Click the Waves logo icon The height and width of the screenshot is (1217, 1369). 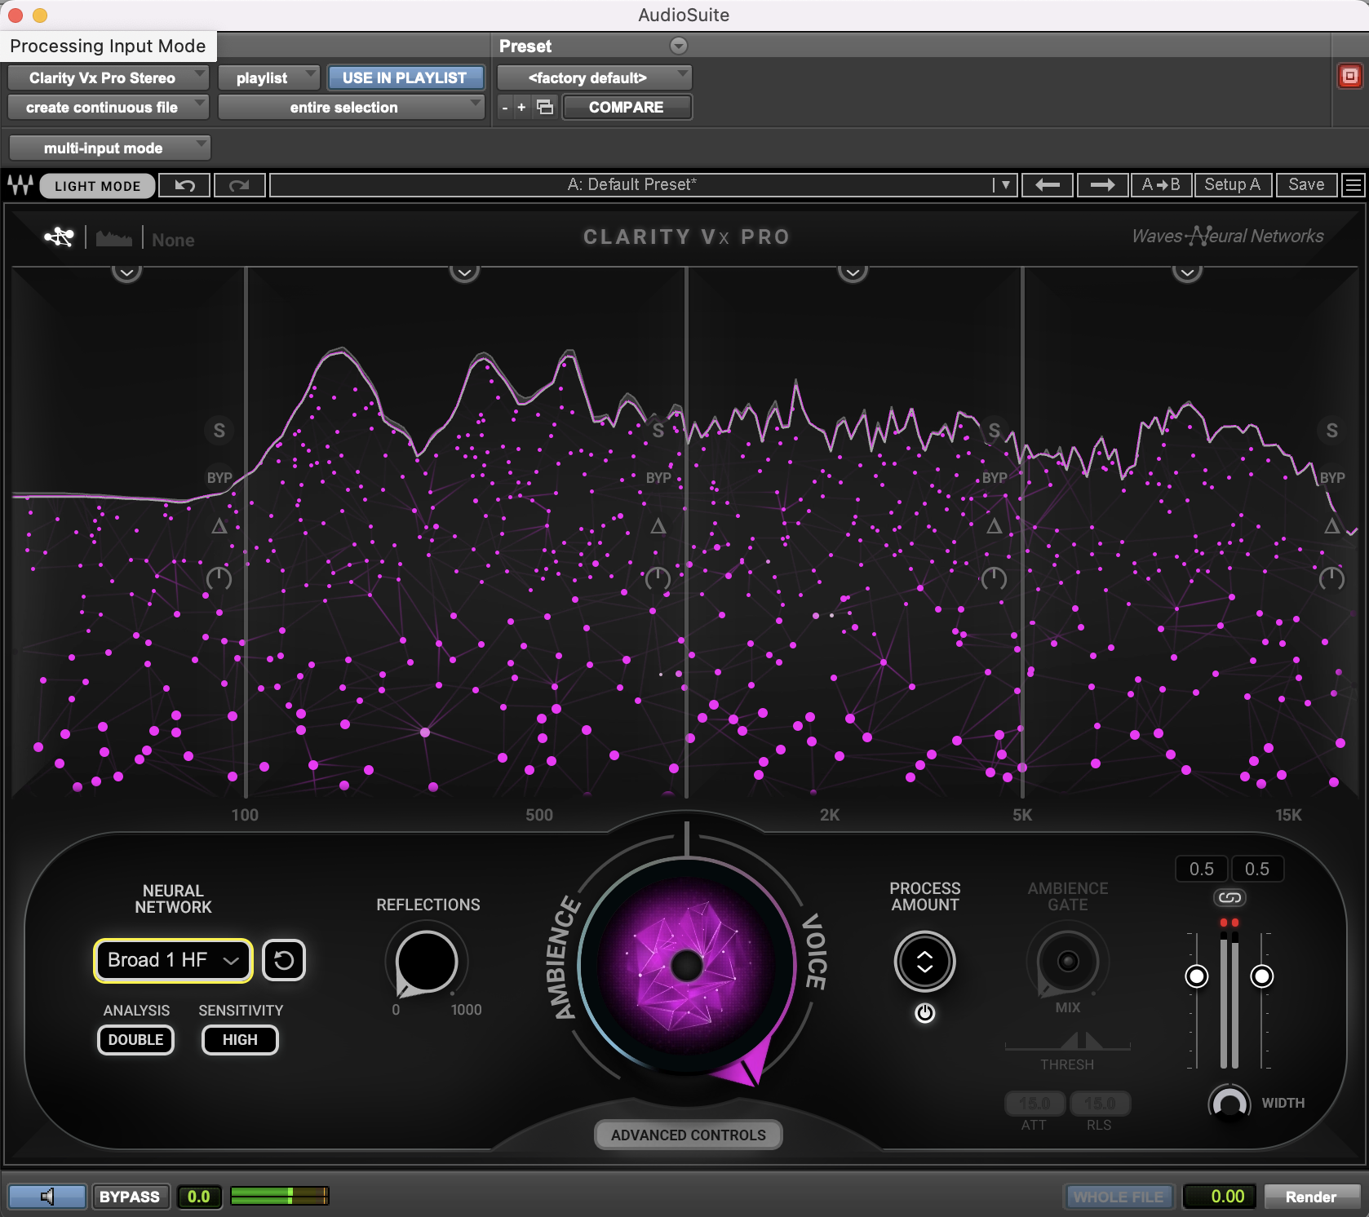[20, 185]
